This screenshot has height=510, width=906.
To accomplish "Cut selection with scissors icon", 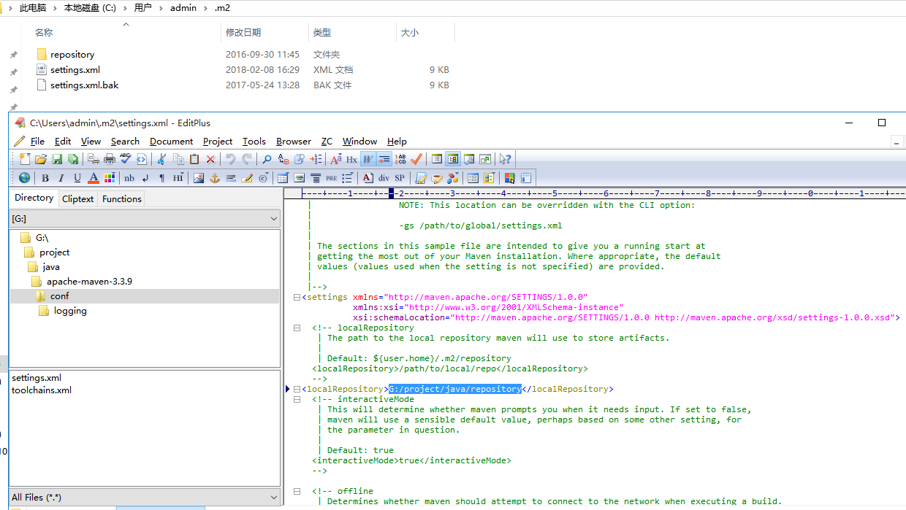I will (162, 159).
